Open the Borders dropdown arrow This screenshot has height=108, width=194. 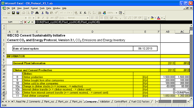(149, 18)
